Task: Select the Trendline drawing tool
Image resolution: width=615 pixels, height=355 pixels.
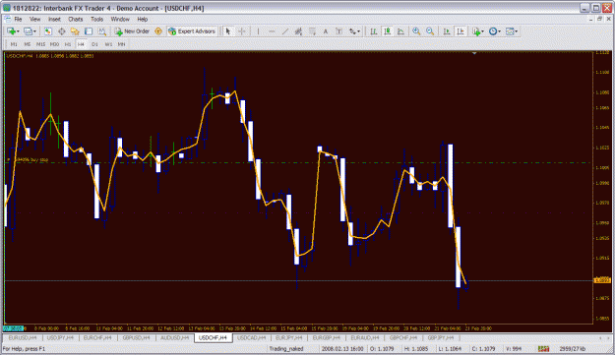Action: (285, 31)
